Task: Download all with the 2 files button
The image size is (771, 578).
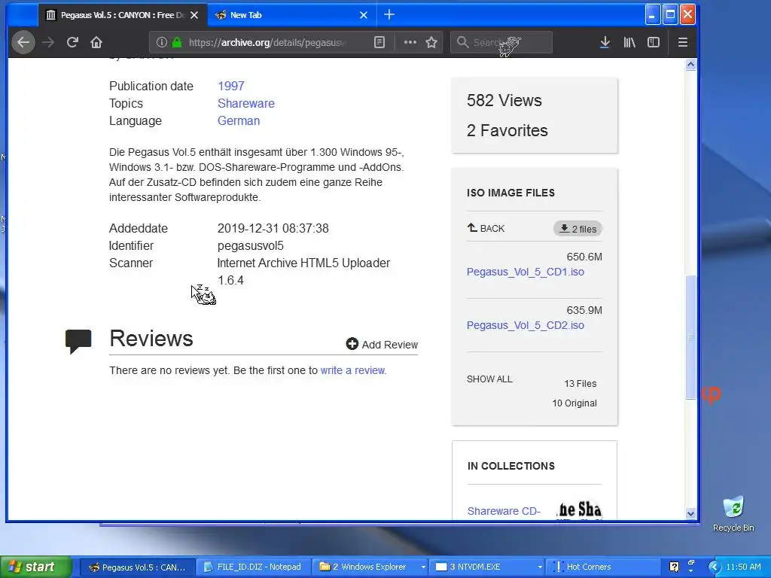Action: tap(577, 229)
